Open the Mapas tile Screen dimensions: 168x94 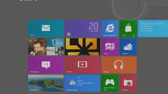click(x=110, y=47)
